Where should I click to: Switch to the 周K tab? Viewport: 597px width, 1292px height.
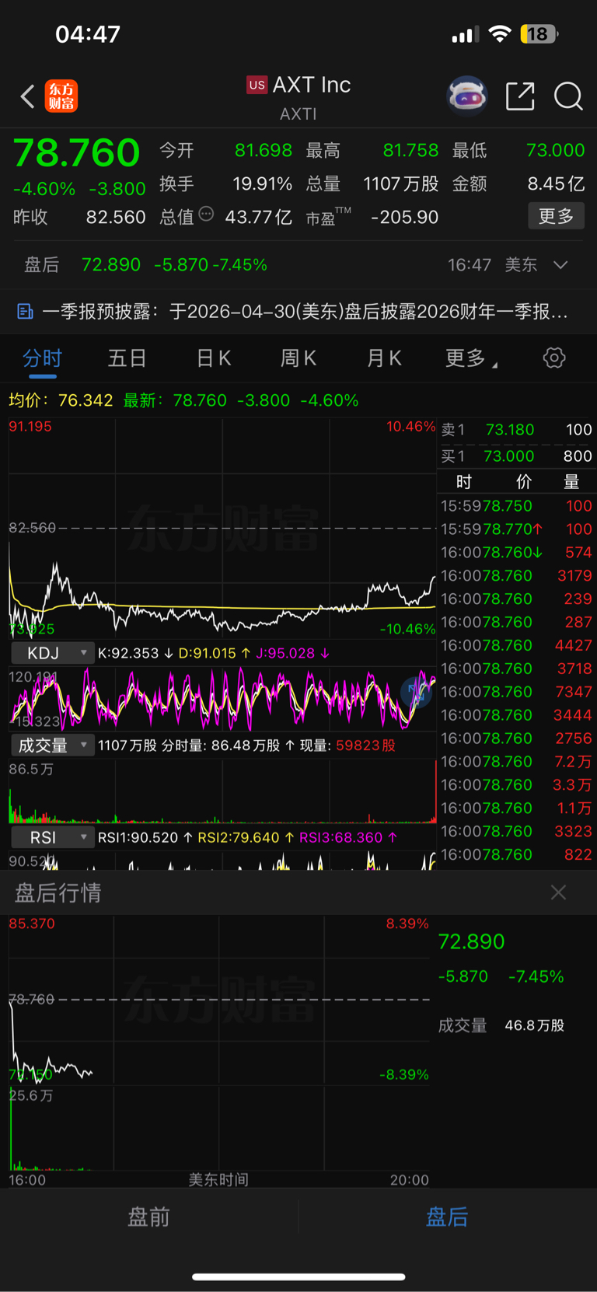(x=298, y=358)
